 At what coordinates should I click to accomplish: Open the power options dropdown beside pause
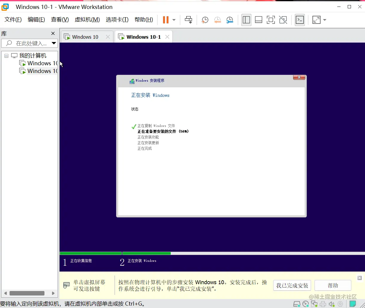click(174, 20)
